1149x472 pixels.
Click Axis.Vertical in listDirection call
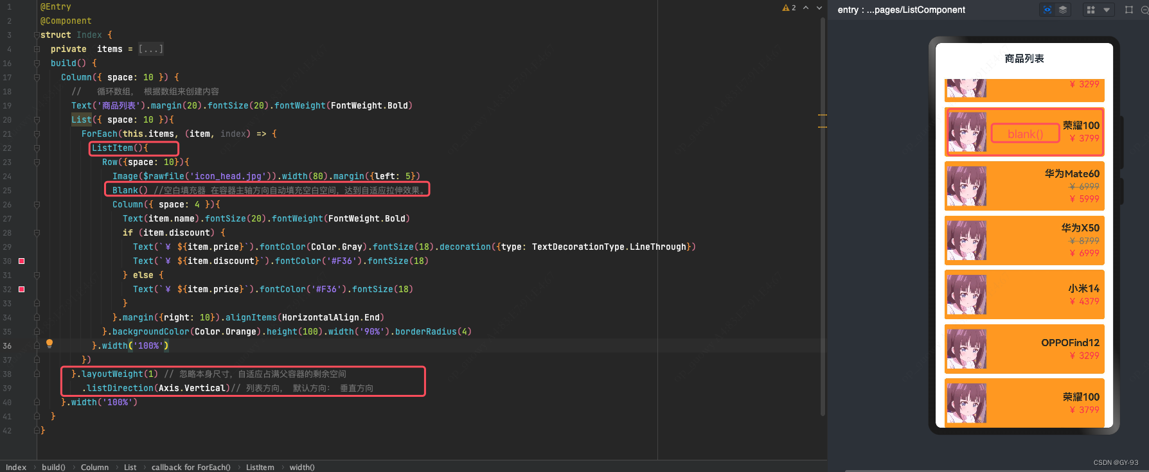[192, 388]
